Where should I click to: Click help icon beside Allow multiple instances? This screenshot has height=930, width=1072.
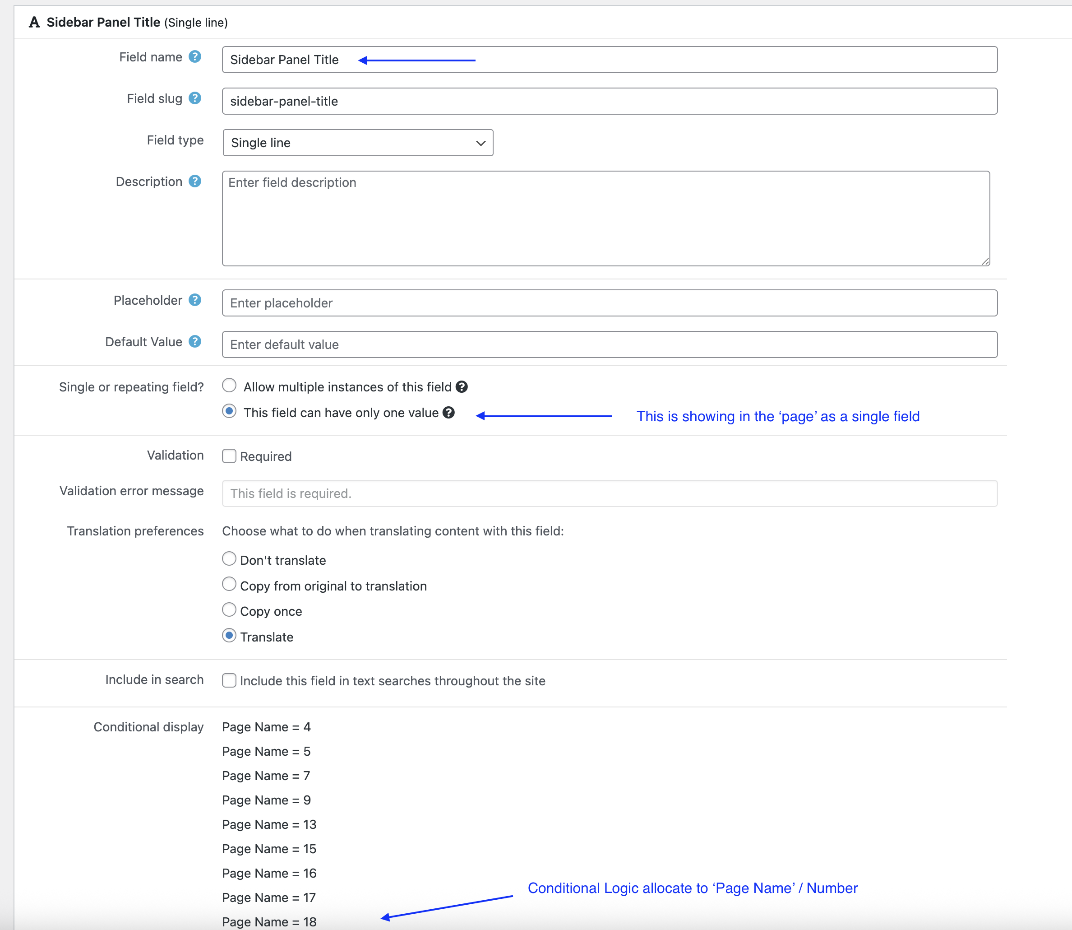(x=462, y=386)
